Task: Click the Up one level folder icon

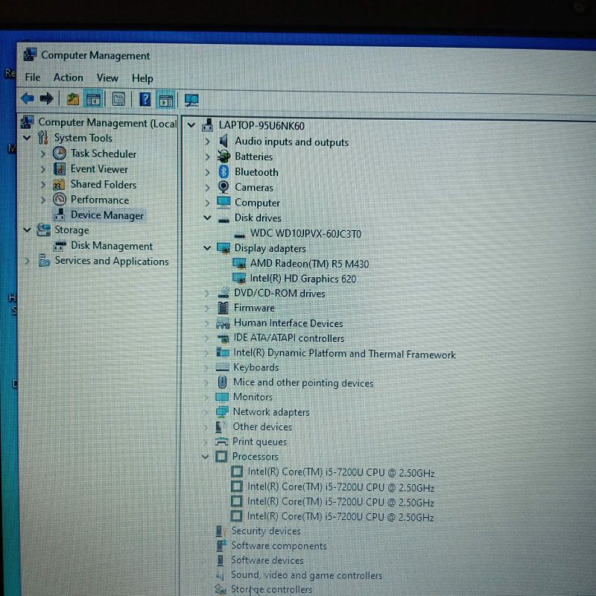Action: pyautogui.click(x=72, y=99)
